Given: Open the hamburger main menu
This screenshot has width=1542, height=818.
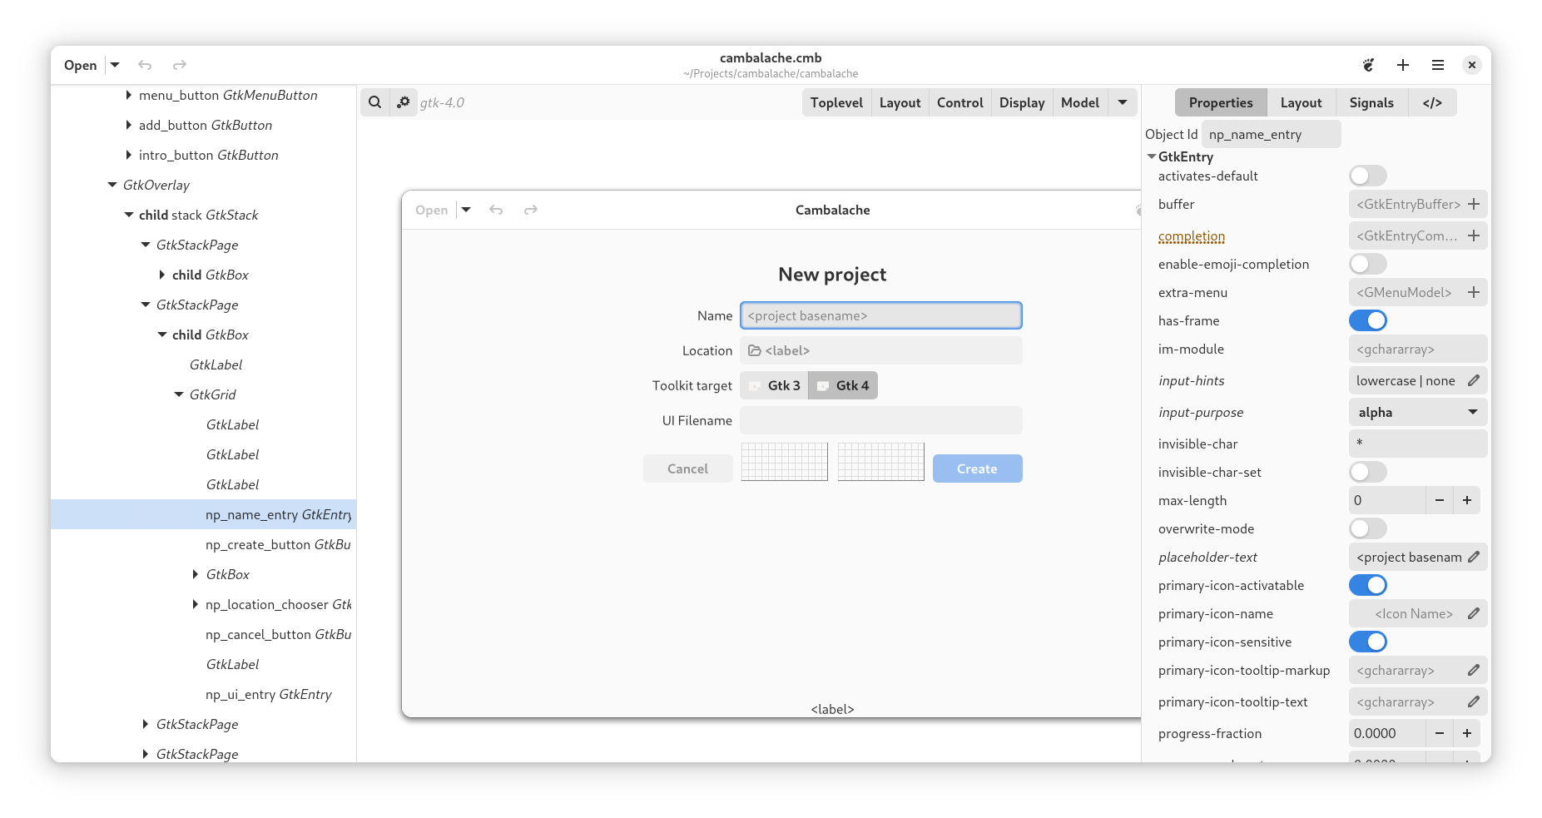Looking at the screenshot, I should (1437, 65).
